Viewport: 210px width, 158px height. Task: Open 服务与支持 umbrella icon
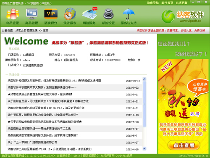pyautogui.click(x=129, y=16)
